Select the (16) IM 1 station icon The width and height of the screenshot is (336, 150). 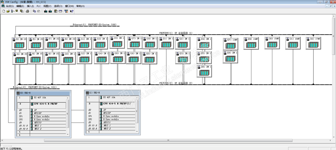pos(118,58)
